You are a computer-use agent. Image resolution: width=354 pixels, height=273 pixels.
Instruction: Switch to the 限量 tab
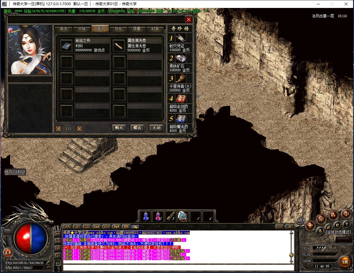[137, 29]
